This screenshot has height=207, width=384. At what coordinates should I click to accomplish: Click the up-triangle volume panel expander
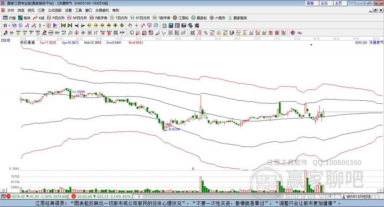(3, 190)
